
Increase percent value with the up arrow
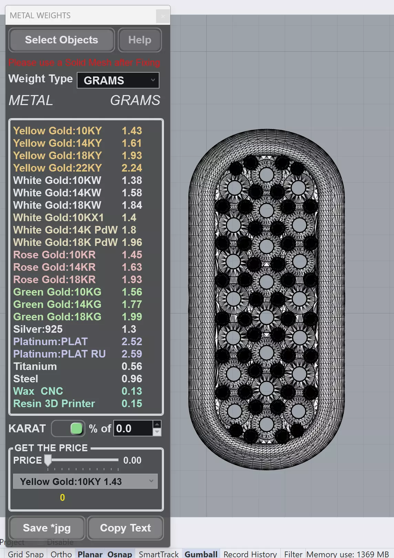(157, 424)
